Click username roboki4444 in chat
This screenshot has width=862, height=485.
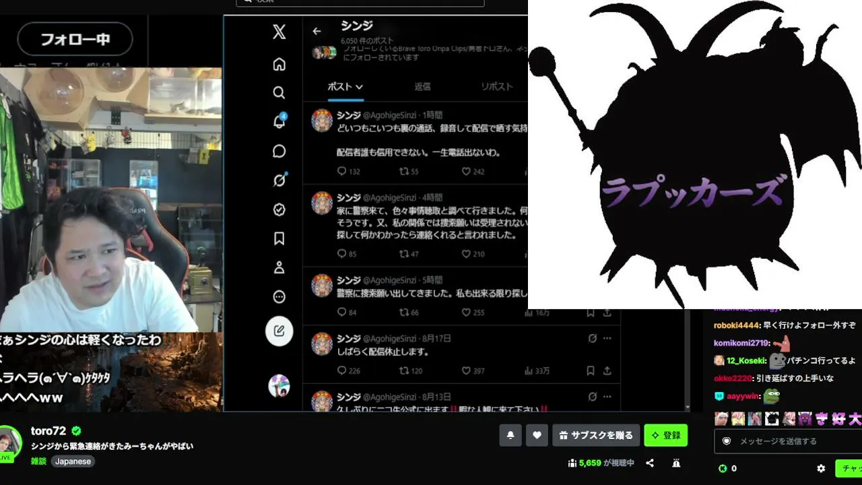point(736,325)
